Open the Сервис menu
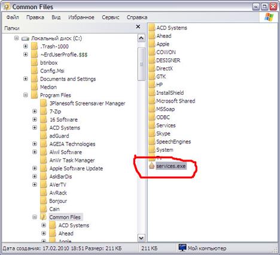280x255 pixels. tap(111, 17)
